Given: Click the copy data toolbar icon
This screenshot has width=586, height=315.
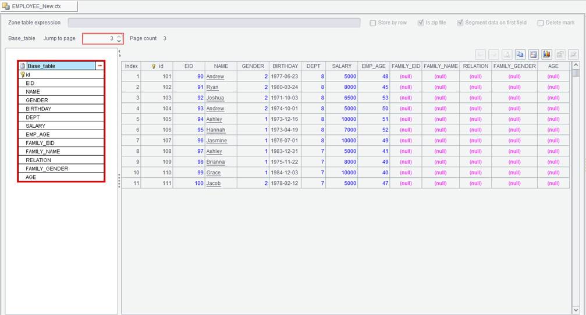Looking at the screenshot, I should (520, 55).
